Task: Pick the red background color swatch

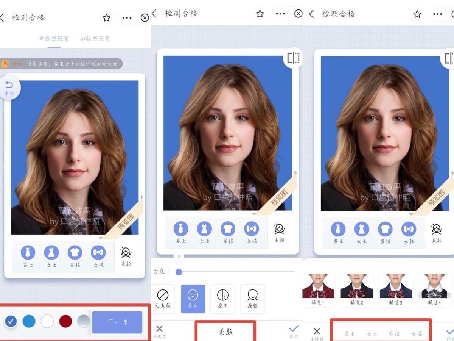Action: point(65,321)
